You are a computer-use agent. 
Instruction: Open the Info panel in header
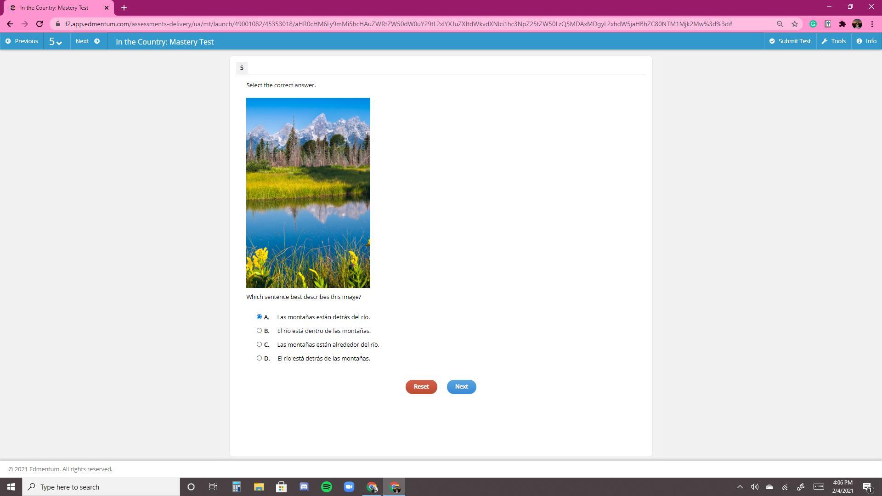(866, 41)
